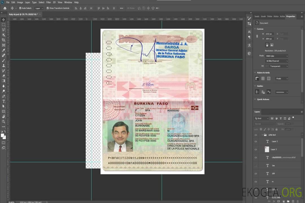This screenshot has width=305, height=203.
Task: Collapse the 'edite text' layer group
Action: pos(262,135)
